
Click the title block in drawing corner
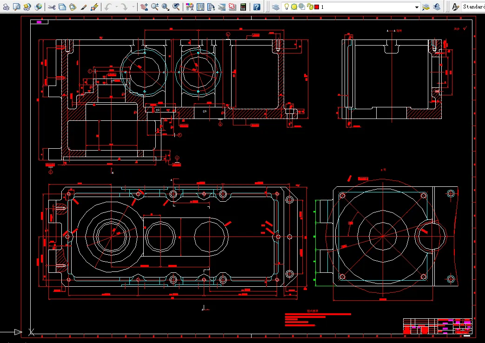pyautogui.click(x=438, y=326)
